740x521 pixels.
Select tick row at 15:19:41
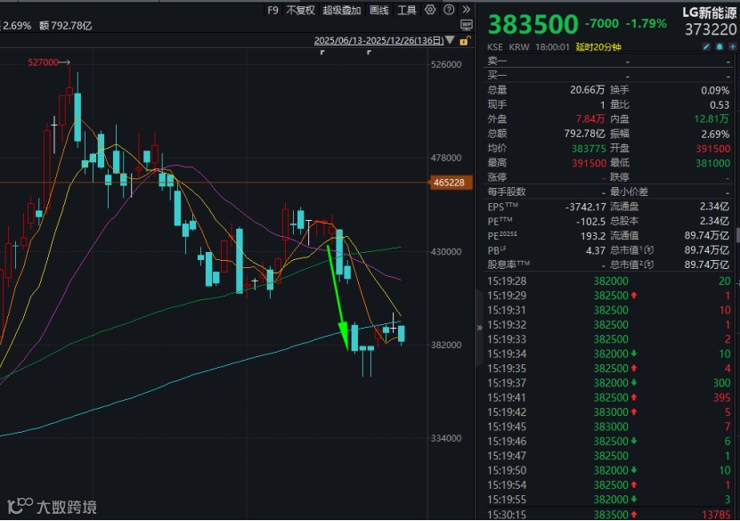609,398
